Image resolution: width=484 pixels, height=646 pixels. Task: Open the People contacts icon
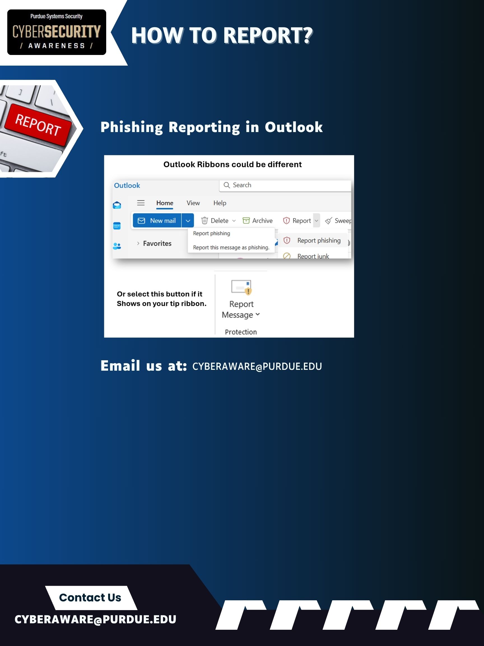pyautogui.click(x=117, y=246)
